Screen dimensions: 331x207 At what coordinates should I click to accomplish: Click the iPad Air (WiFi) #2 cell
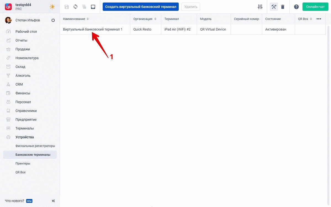(179, 29)
